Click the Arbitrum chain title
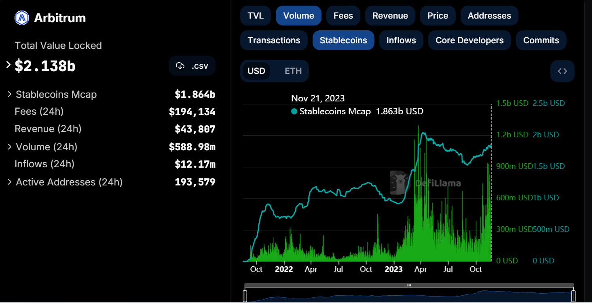Screen dimensions: 592x303 (x=60, y=18)
